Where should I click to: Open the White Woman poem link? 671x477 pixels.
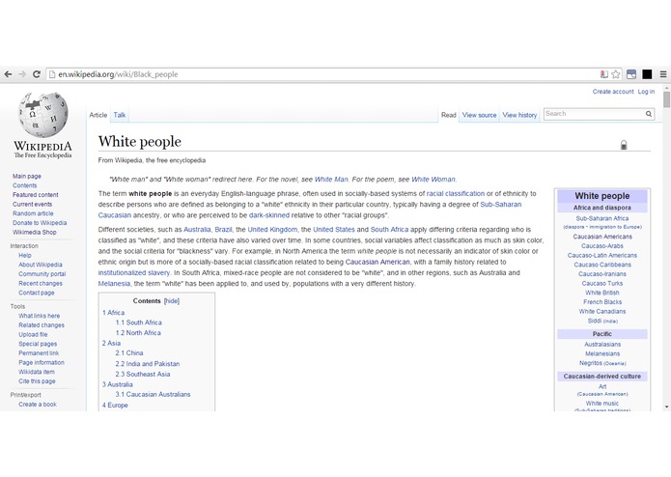point(433,180)
